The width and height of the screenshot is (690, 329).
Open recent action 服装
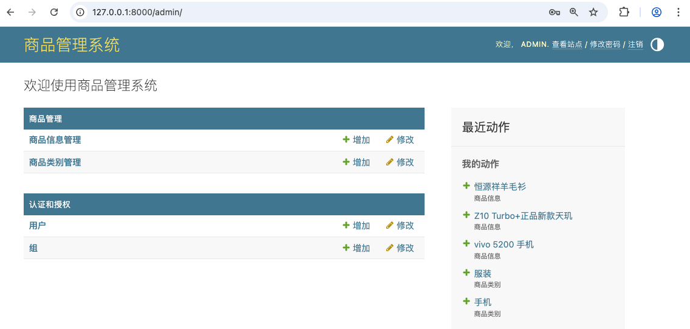coord(483,274)
